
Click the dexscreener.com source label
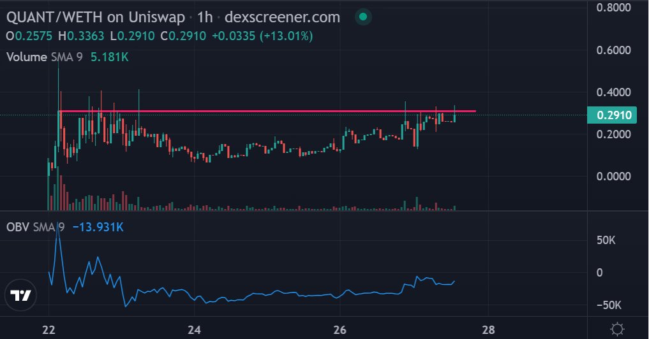click(x=282, y=17)
